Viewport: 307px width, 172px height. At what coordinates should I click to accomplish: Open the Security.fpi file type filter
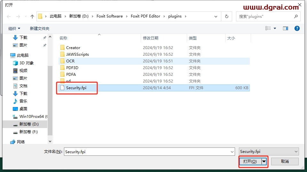(269, 152)
